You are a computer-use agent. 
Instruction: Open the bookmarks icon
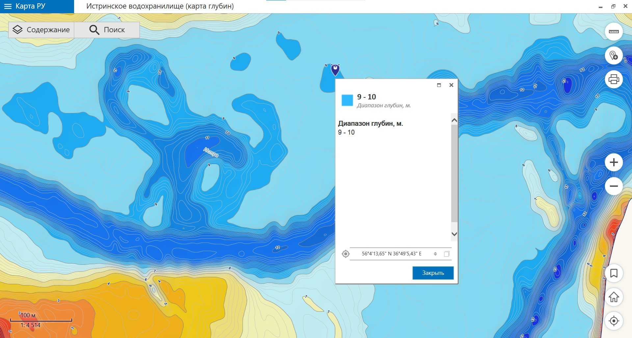[614, 273]
